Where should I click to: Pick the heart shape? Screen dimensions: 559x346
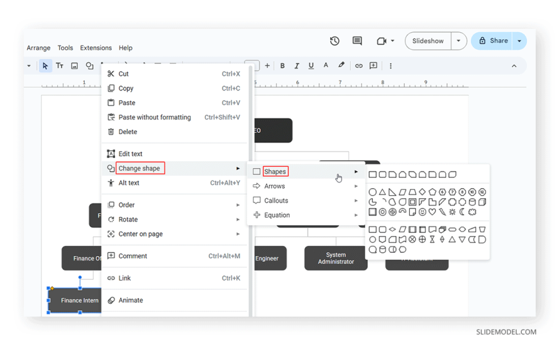[x=432, y=212]
